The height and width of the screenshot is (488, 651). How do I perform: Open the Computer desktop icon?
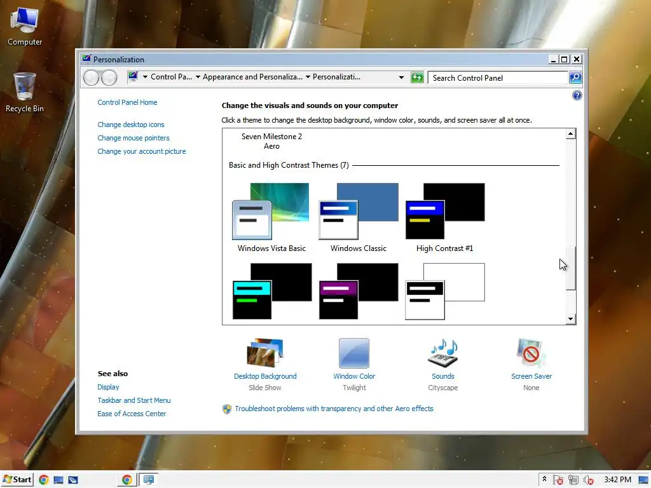[25, 27]
